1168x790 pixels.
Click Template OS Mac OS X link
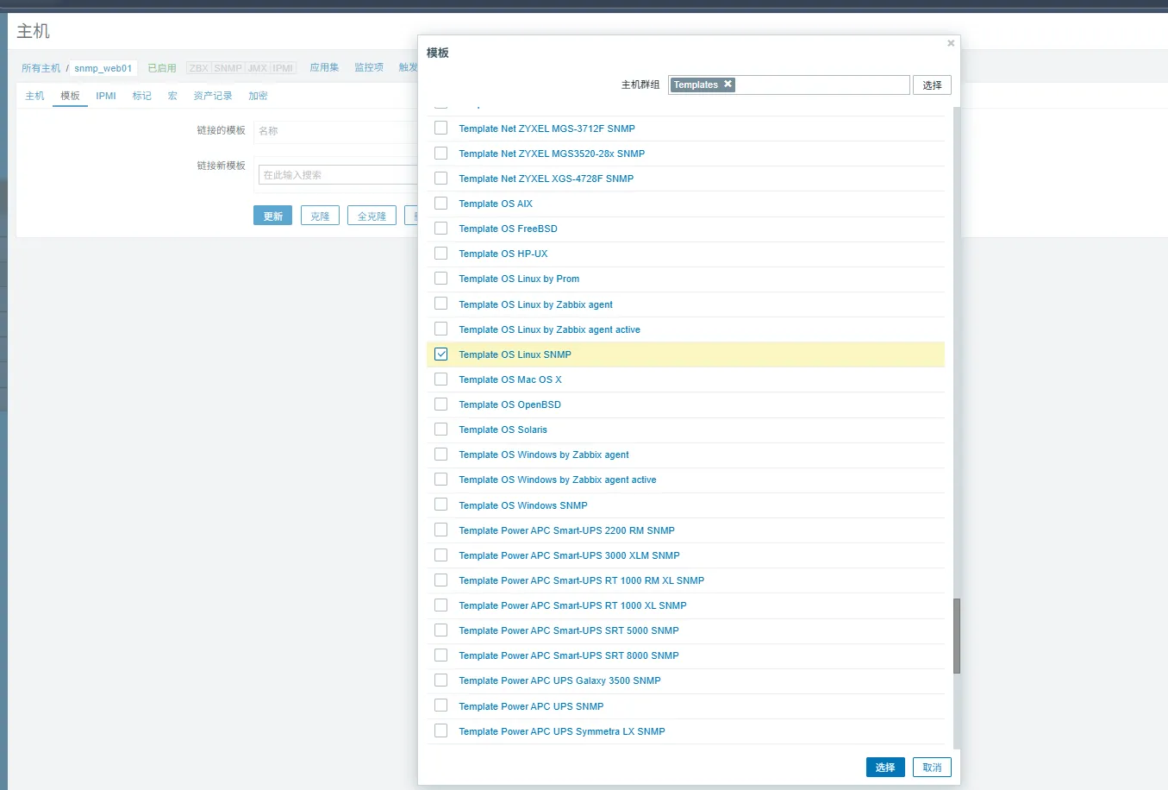pos(509,379)
